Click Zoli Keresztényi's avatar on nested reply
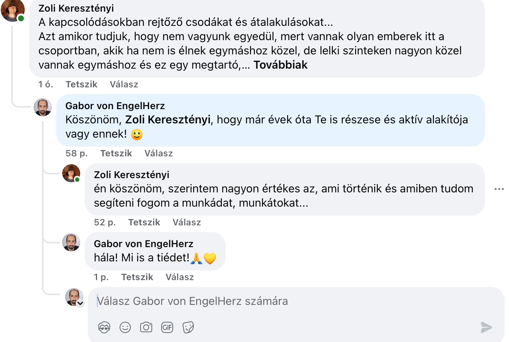The height and width of the screenshot is (342, 509). click(71, 173)
